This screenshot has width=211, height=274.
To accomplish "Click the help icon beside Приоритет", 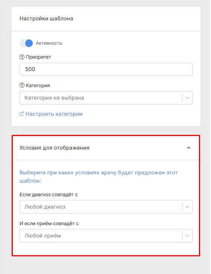I will pos(22,57).
